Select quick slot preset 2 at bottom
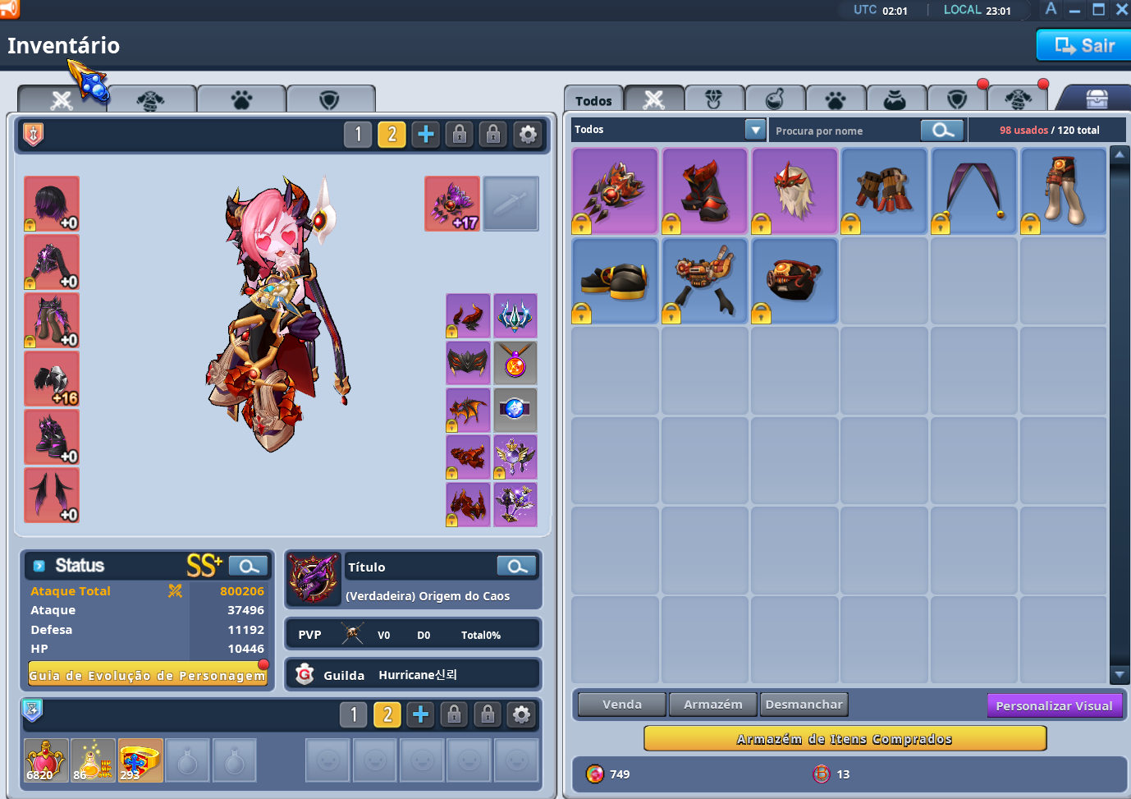The image size is (1131, 799). point(387,714)
